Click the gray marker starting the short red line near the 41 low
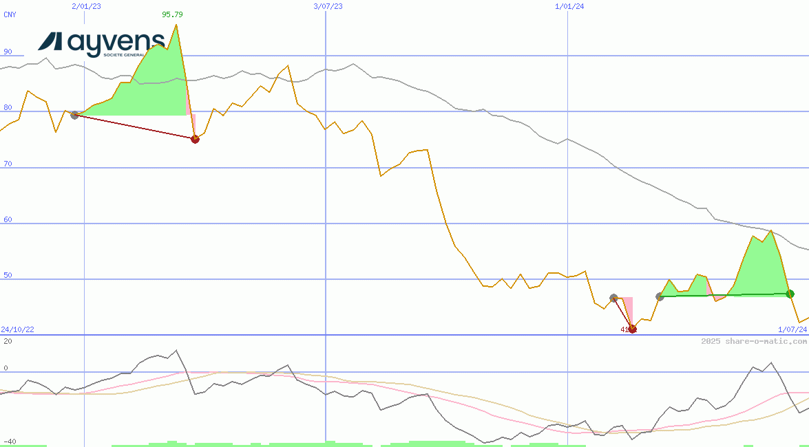 (613, 298)
